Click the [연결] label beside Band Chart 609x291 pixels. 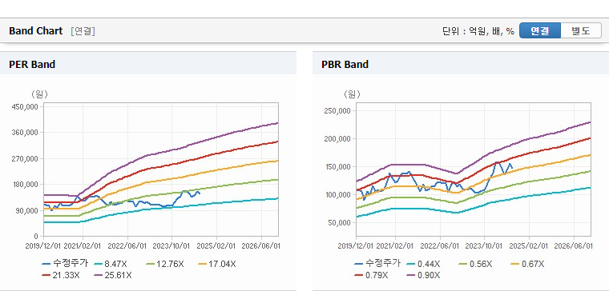pos(83,31)
